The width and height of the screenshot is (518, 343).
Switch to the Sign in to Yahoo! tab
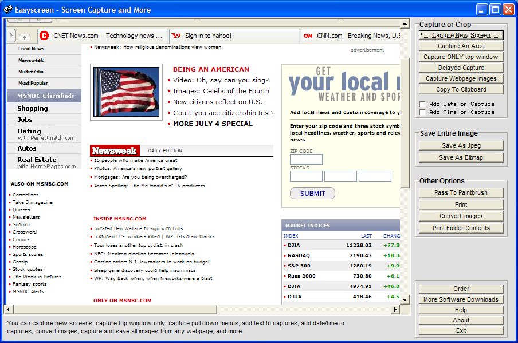pos(235,36)
